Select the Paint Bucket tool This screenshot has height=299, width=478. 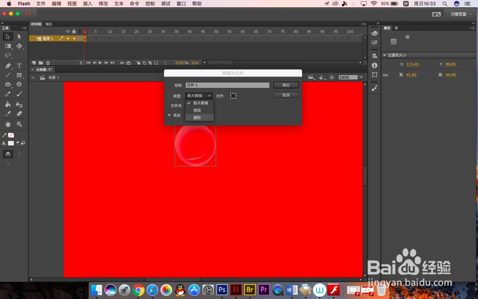pos(8,104)
